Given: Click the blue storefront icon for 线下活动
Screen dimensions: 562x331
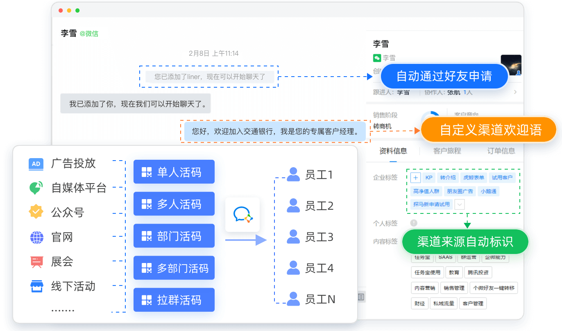Looking at the screenshot, I should [x=36, y=286].
